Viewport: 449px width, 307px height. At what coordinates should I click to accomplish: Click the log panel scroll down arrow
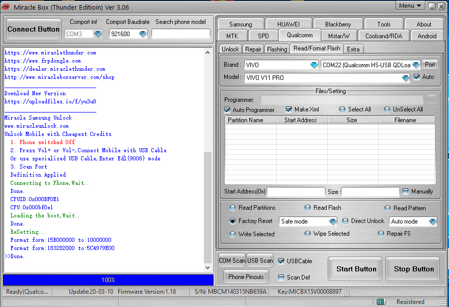click(207, 268)
